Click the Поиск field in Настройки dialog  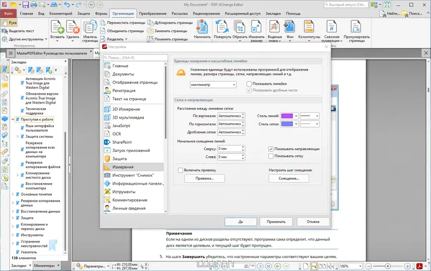point(135,58)
